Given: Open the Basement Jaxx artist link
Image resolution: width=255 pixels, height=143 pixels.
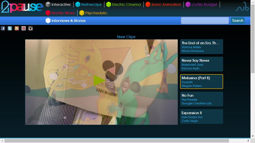Looking at the screenshot, I should point(192,65).
